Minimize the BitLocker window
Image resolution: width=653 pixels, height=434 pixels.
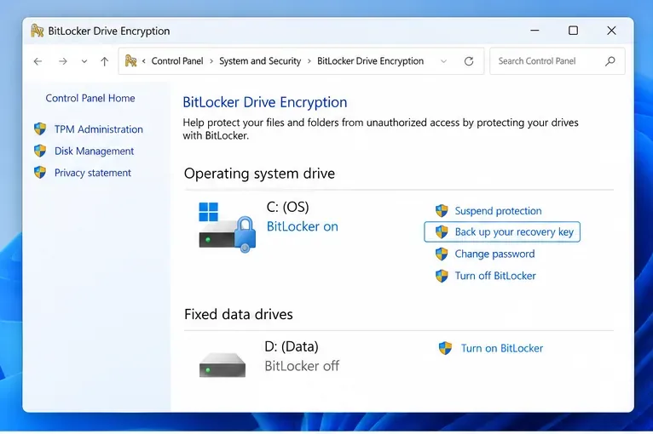[535, 31]
